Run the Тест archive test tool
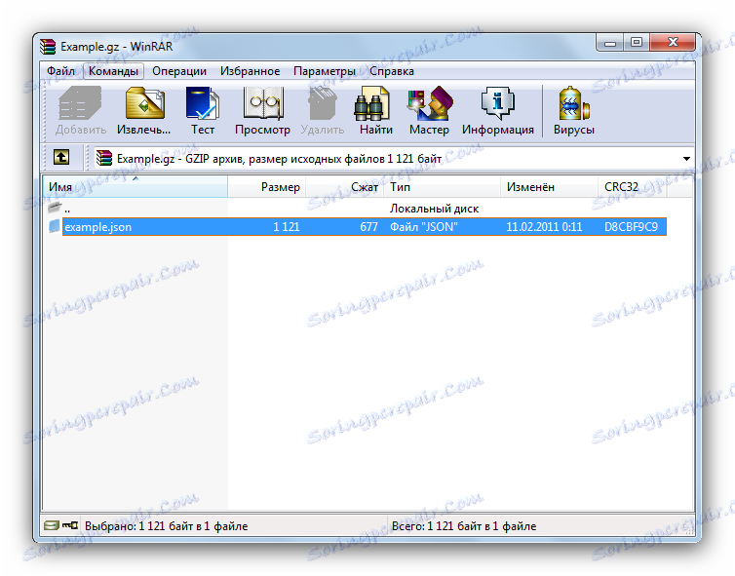This screenshot has width=735, height=576. pyautogui.click(x=203, y=110)
